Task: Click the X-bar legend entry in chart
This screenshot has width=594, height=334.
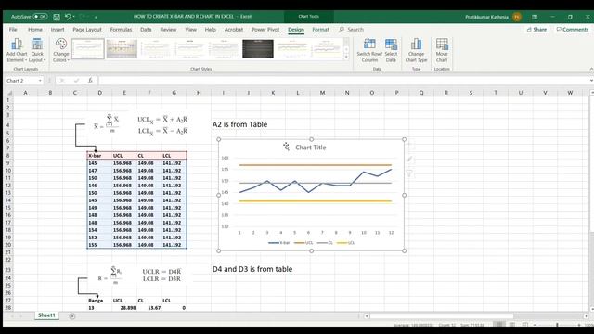Action: (279, 243)
